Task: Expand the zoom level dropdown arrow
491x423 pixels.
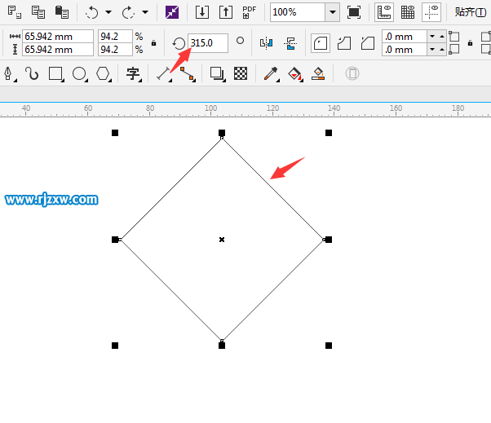Action: point(333,12)
